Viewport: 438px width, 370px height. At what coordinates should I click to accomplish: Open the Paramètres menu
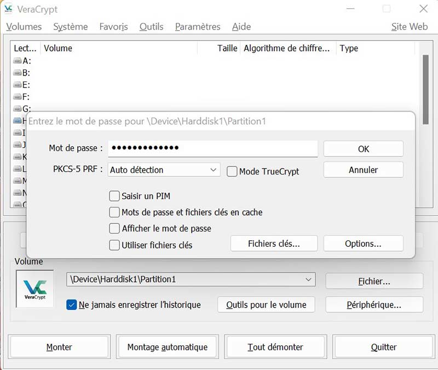(198, 27)
